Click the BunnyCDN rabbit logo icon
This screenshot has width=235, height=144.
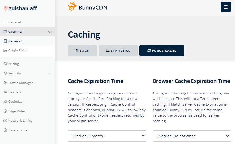pyautogui.click(x=72, y=7)
